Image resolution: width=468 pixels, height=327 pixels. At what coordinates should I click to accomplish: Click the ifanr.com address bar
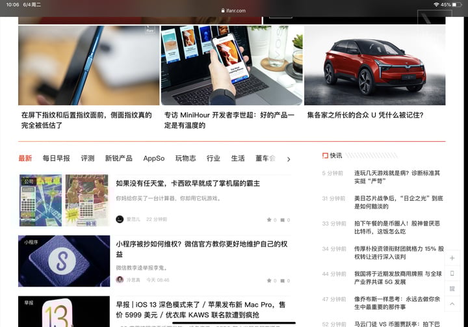tap(234, 10)
